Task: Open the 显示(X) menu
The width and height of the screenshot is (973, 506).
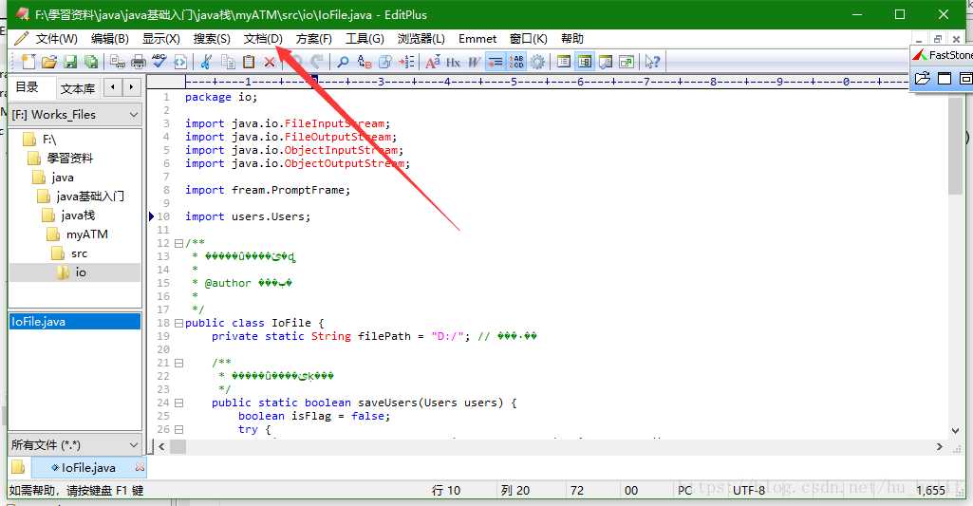Action: coord(161,39)
